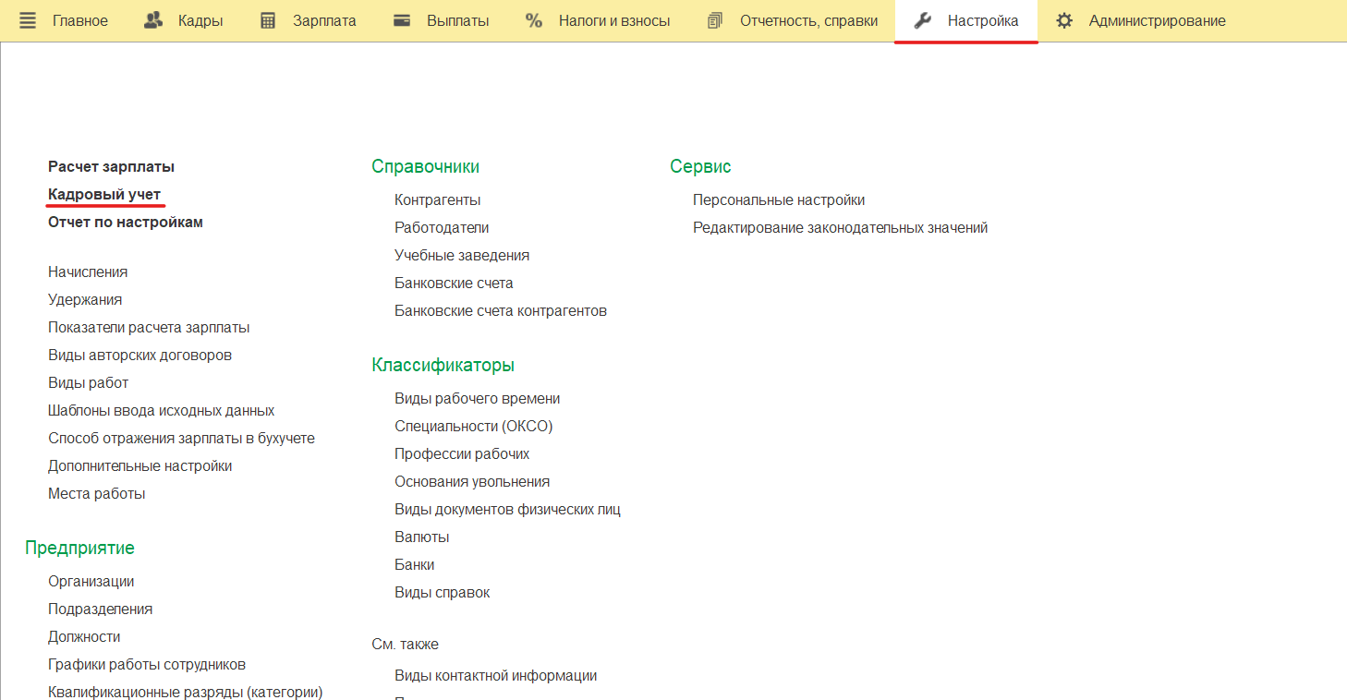
Task: Click the Справочники heading
Action: [x=426, y=167]
